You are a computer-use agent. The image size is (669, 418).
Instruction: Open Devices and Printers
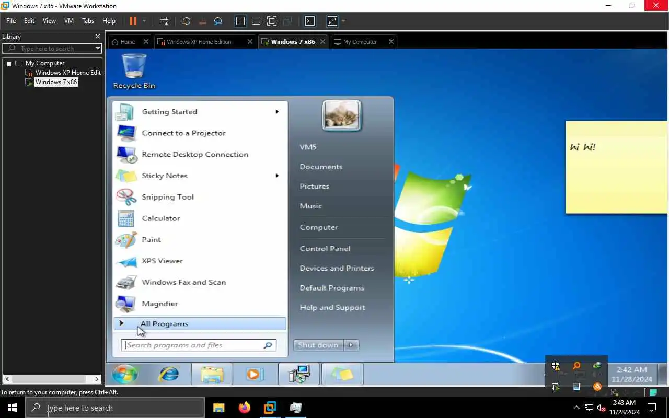point(337,268)
